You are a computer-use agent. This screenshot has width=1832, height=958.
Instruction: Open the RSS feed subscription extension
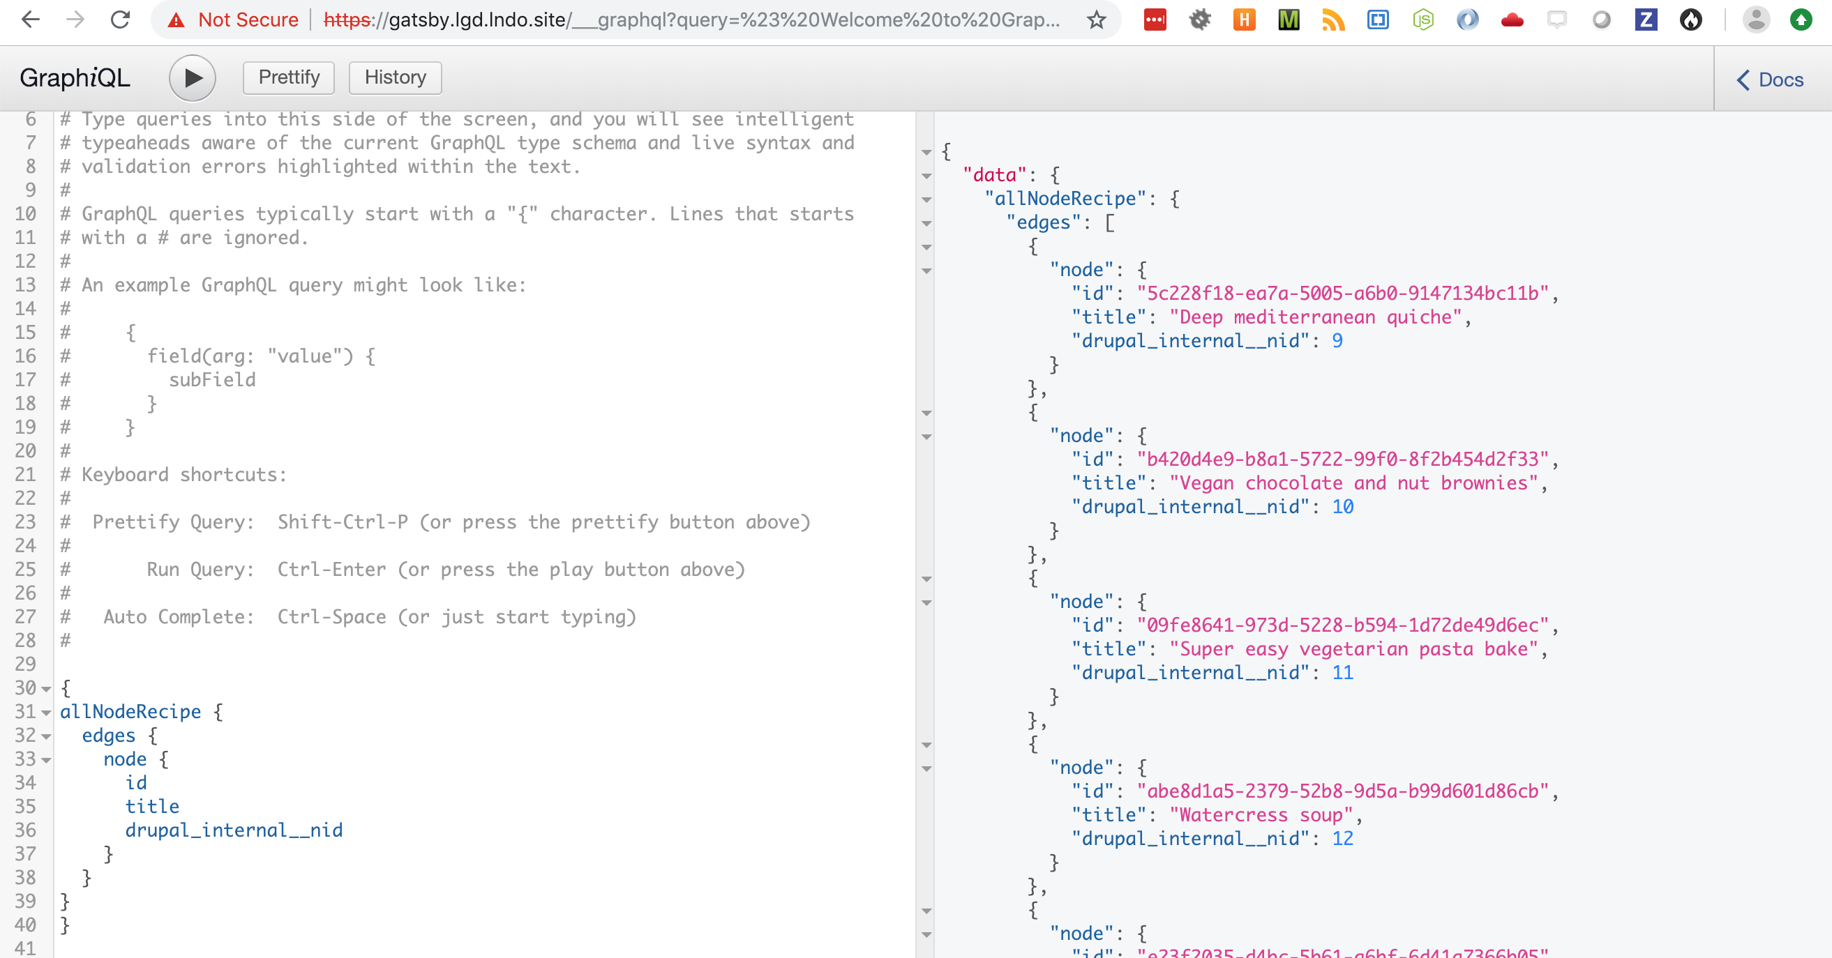tap(1332, 20)
